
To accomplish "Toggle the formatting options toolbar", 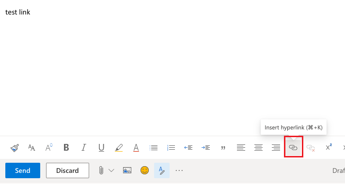I will (x=162, y=170).
